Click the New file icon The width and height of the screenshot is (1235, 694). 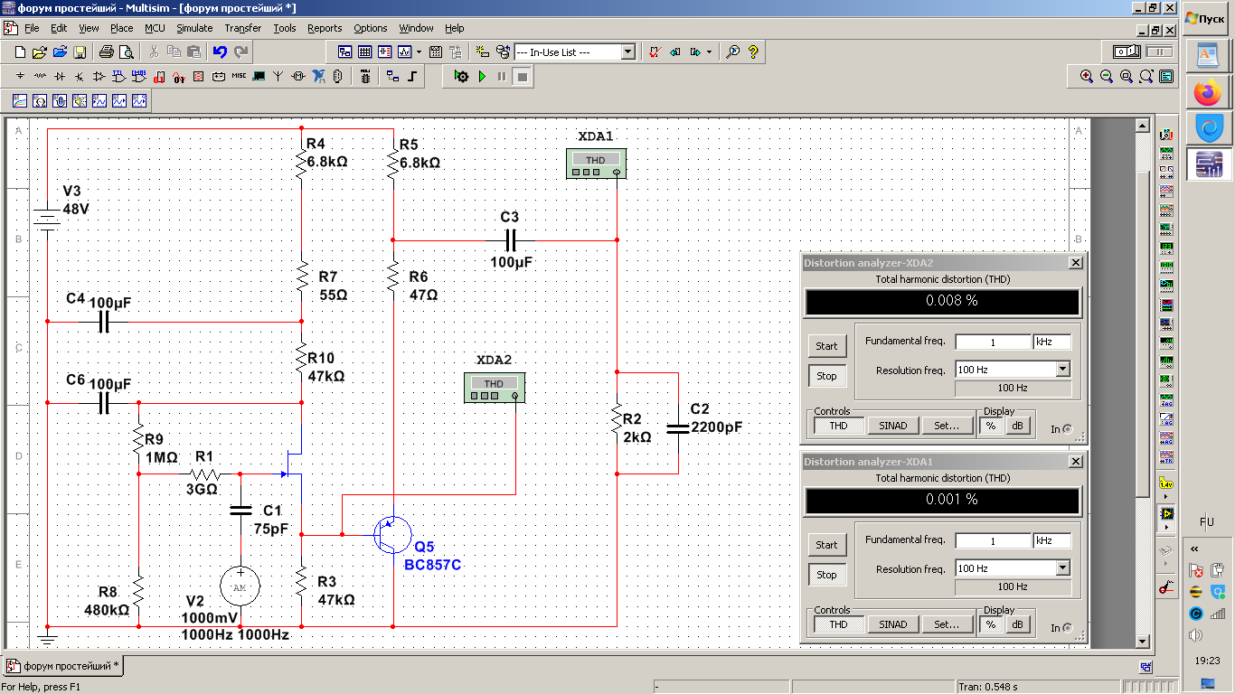point(20,52)
